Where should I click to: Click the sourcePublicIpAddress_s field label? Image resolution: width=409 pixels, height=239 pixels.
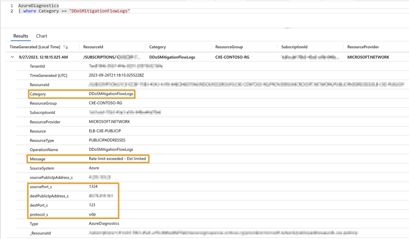tap(51, 178)
